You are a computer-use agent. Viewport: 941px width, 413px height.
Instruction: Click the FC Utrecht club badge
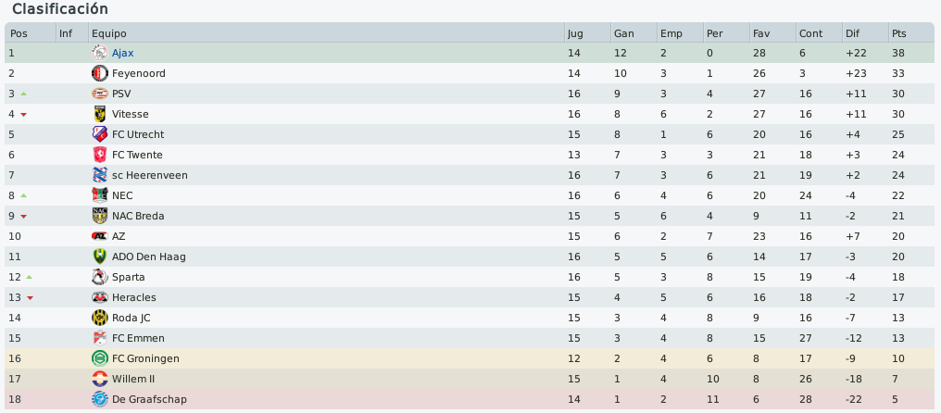(x=99, y=134)
